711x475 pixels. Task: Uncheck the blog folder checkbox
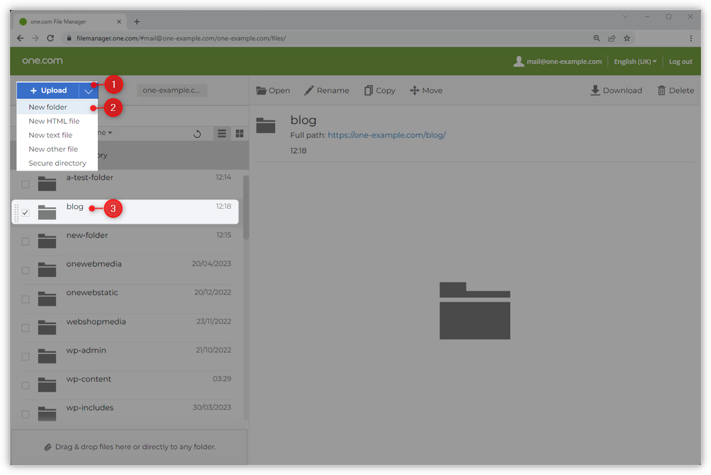(x=24, y=213)
